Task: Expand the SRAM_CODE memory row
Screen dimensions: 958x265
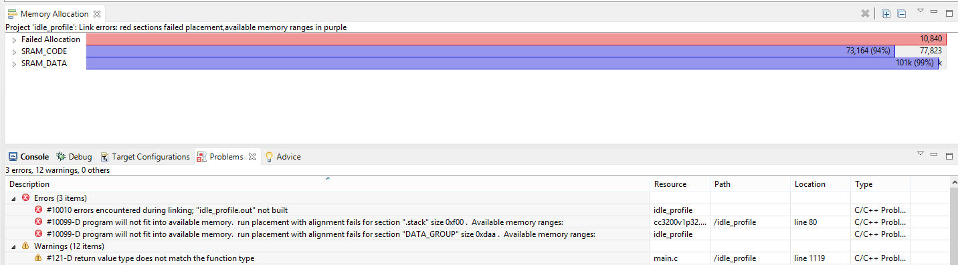Action: click(14, 51)
